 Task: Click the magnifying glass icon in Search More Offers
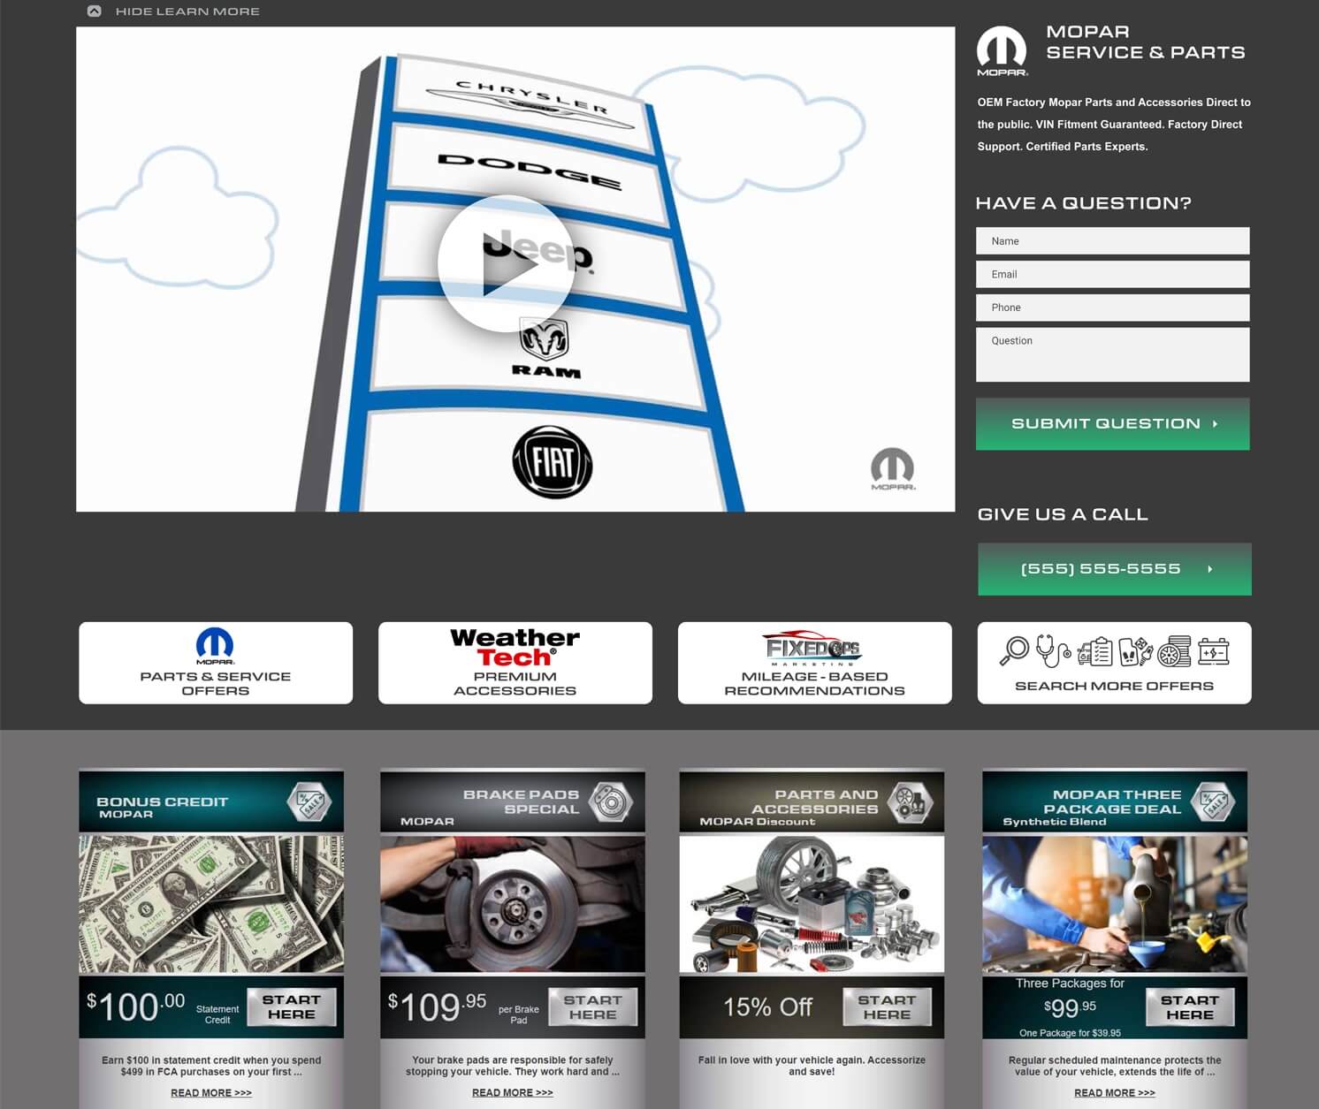pyautogui.click(x=1014, y=651)
